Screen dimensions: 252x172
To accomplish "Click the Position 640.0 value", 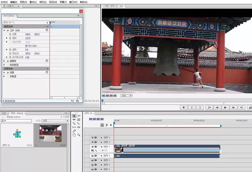I will click(x=28, y=34).
